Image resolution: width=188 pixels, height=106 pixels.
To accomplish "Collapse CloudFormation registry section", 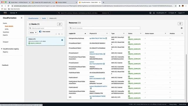I will (x=2, y=49).
